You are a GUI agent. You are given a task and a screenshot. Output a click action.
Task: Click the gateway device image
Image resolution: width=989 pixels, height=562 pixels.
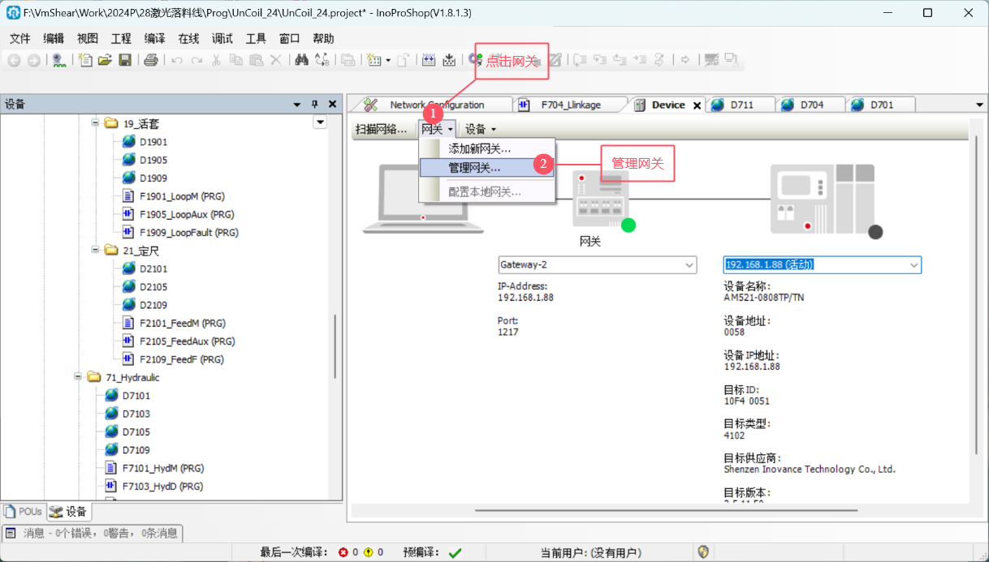pyautogui.click(x=602, y=199)
